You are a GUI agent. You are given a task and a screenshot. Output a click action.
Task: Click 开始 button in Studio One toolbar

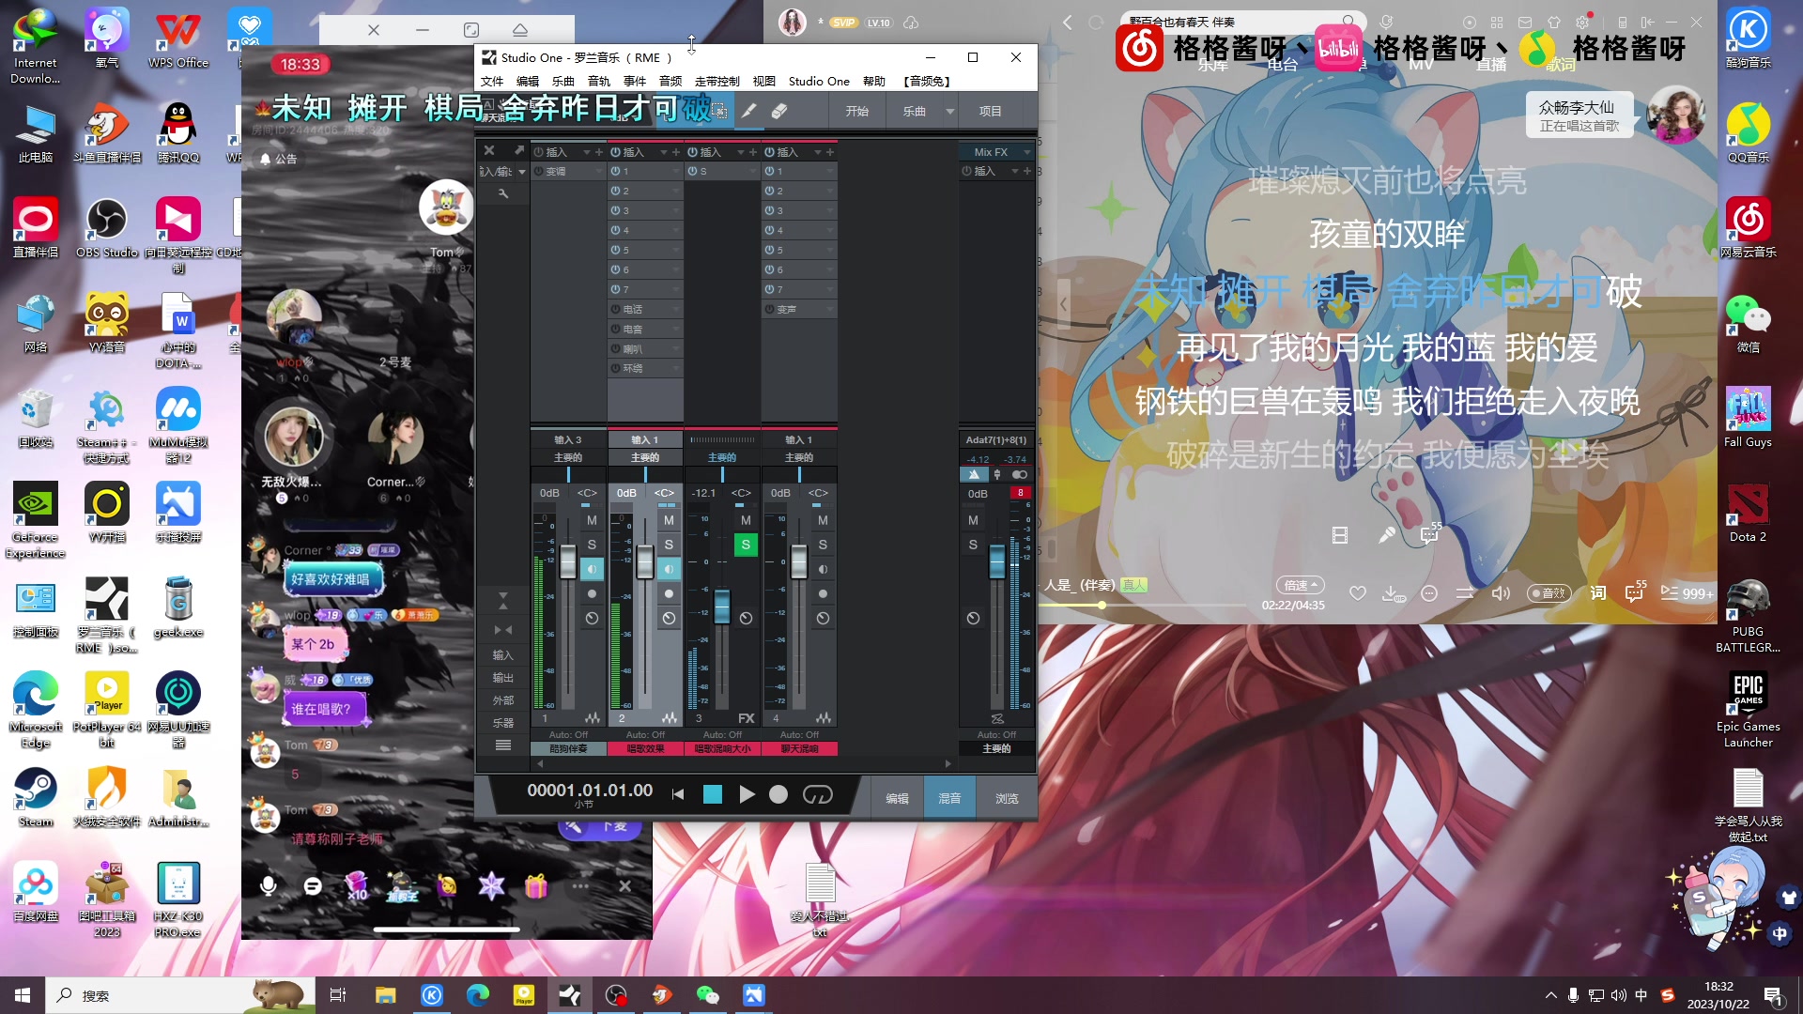coord(857,111)
